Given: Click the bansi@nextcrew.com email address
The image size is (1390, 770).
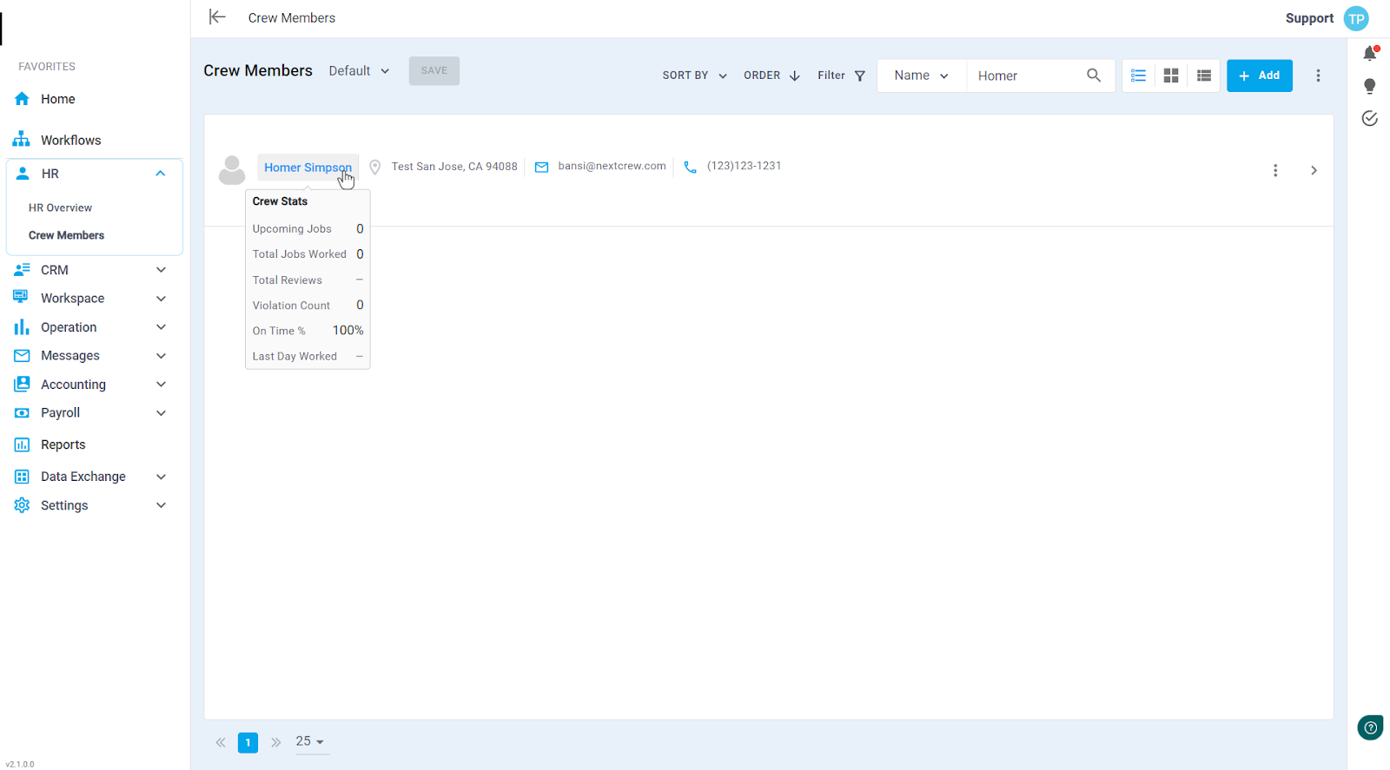Looking at the screenshot, I should pos(612,166).
